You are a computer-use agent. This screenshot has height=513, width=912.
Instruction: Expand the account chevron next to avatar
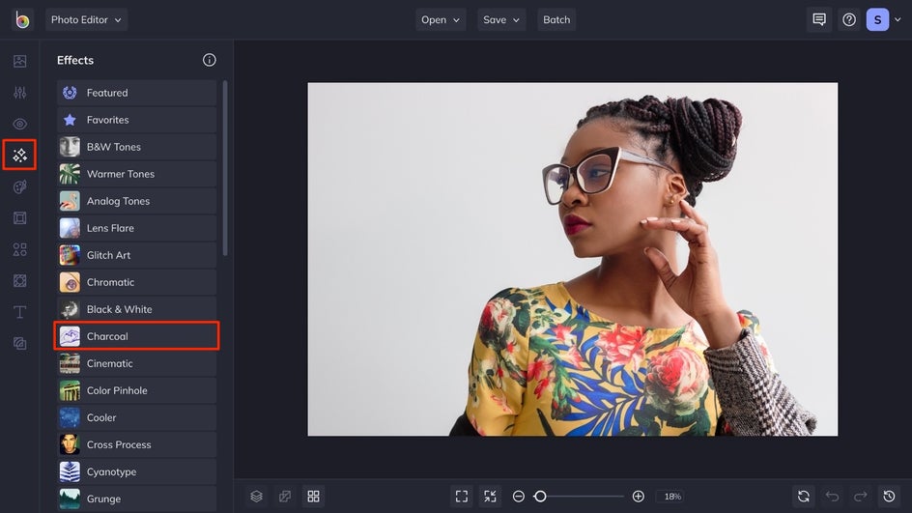coord(898,19)
